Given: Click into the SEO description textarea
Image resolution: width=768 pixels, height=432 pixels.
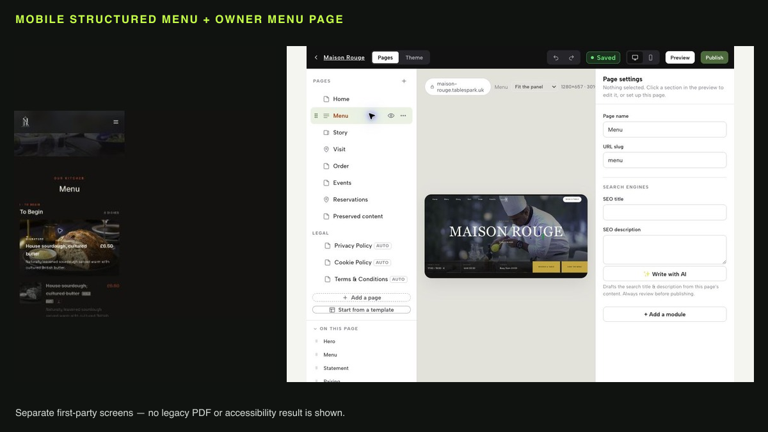Looking at the screenshot, I should (x=664, y=250).
